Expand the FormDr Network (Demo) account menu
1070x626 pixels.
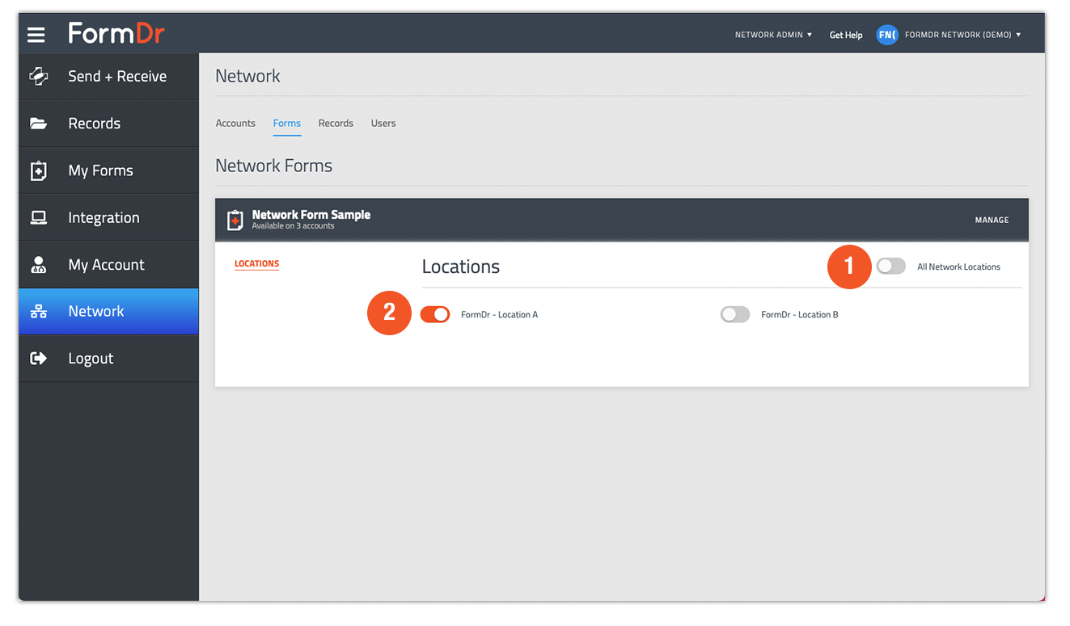pyautogui.click(x=962, y=35)
